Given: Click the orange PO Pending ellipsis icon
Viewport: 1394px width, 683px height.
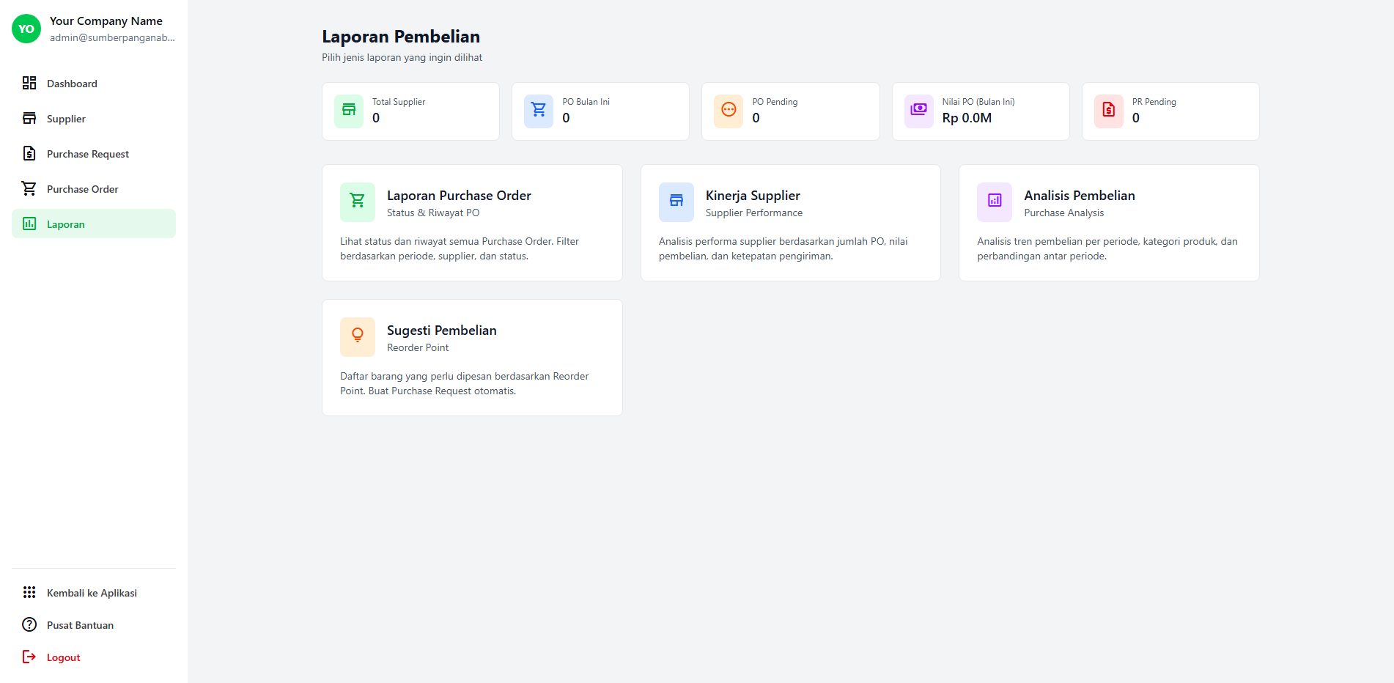Looking at the screenshot, I should click(729, 111).
